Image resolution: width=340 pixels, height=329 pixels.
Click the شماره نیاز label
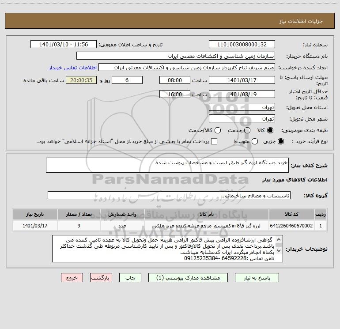pos(315,45)
